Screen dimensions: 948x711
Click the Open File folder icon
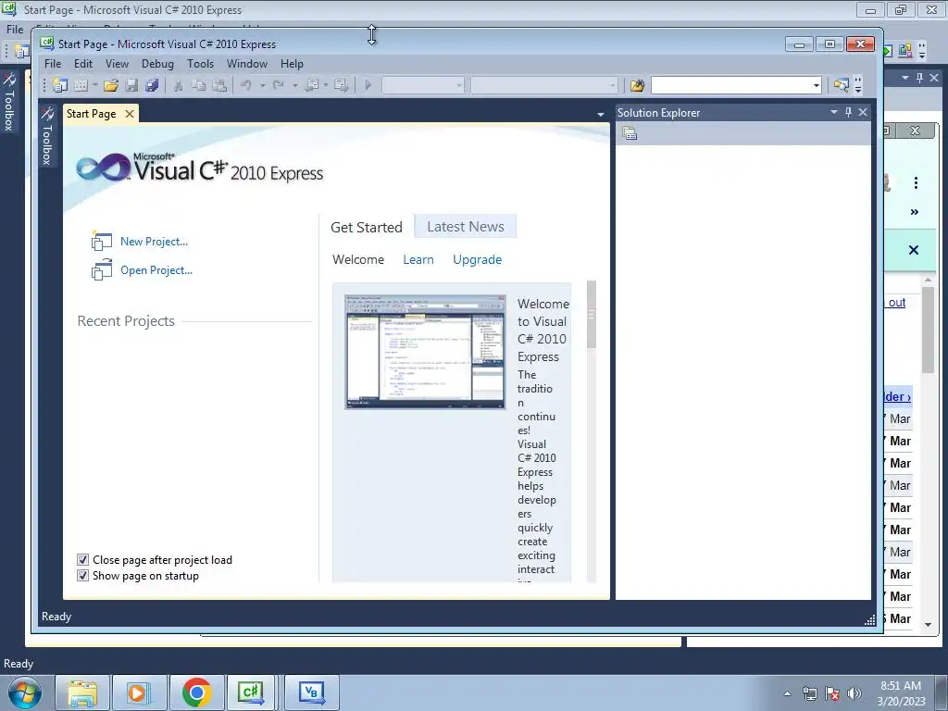(x=111, y=85)
